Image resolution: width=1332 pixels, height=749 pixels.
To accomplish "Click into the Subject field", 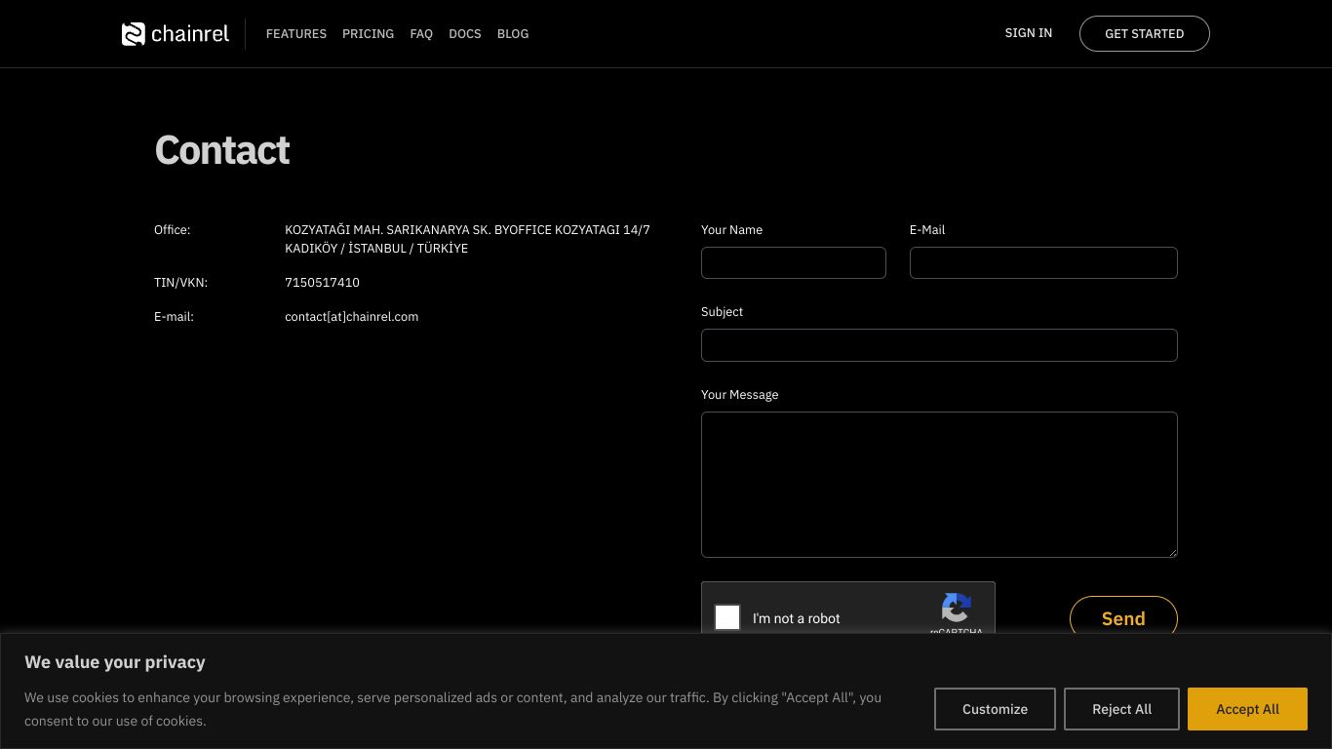I will point(939,345).
